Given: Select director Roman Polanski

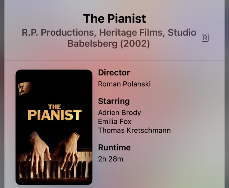Looking at the screenshot, I should pos(124,84).
